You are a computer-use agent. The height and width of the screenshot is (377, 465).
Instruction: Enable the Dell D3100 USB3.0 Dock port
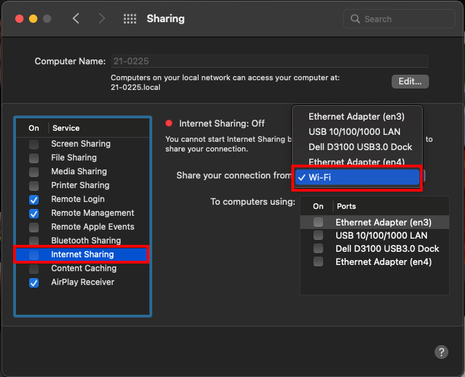coord(318,248)
